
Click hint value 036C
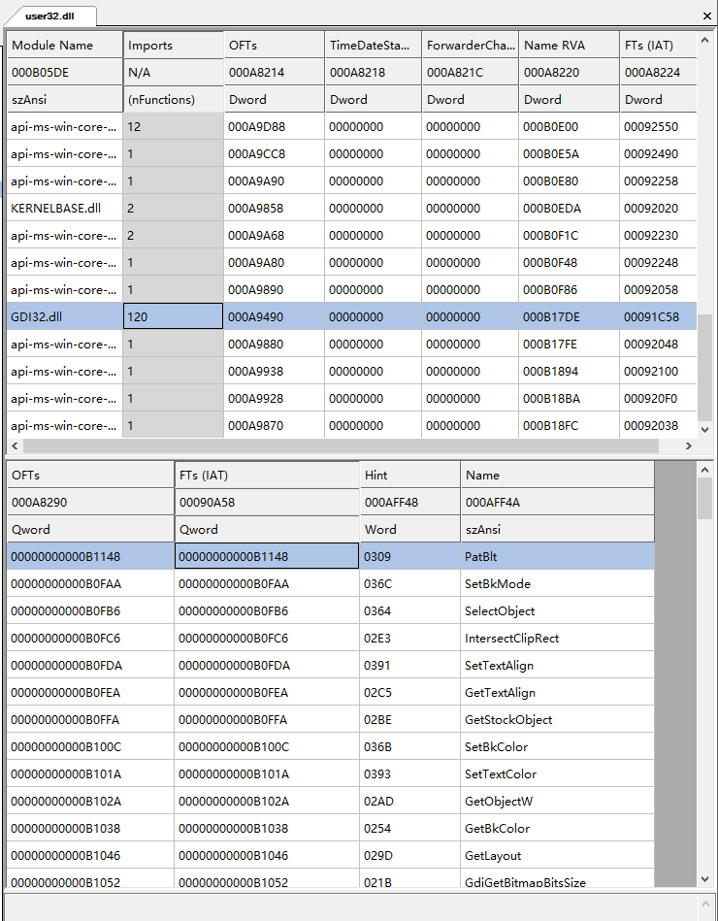tap(409, 584)
